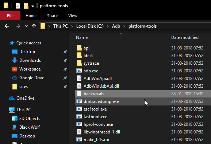The image size is (211, 144).
Task: Switch to the View ribbon tab
Action: point(73,16)
